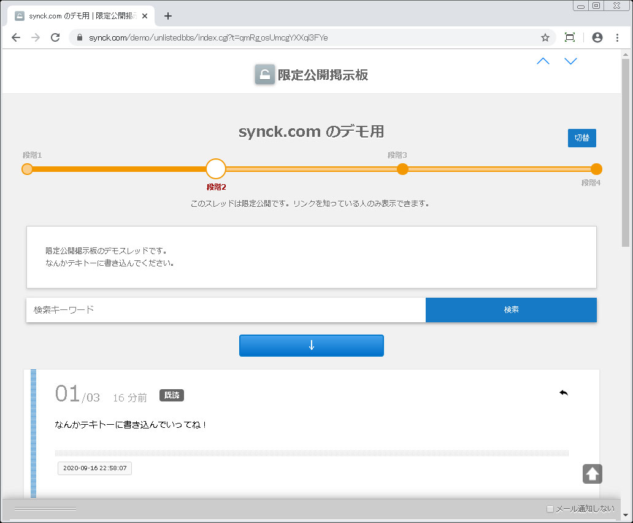The height and width of the screenshot is (523, 633).
Task: Click the page vertical scrollbar thumb
Action: click(625, 153)
